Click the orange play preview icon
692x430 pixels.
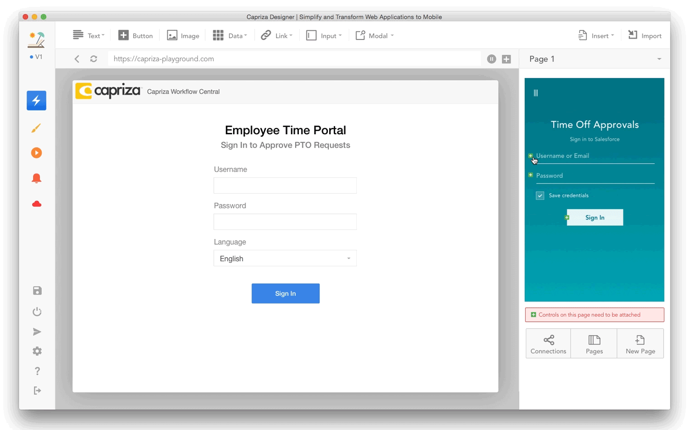point(36,153)
